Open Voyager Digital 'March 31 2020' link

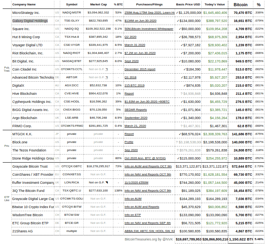135,45
